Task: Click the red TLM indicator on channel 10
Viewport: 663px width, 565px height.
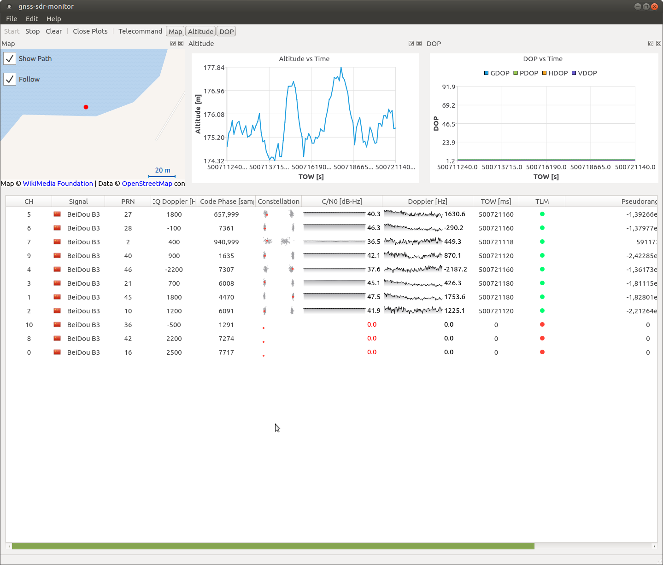Action: pos(542,325)
